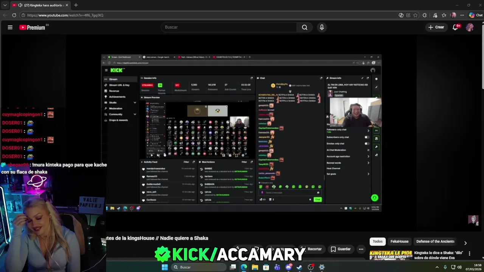
Task: Mute the YouTube tab speaker icon
Action: coord(20,5)
